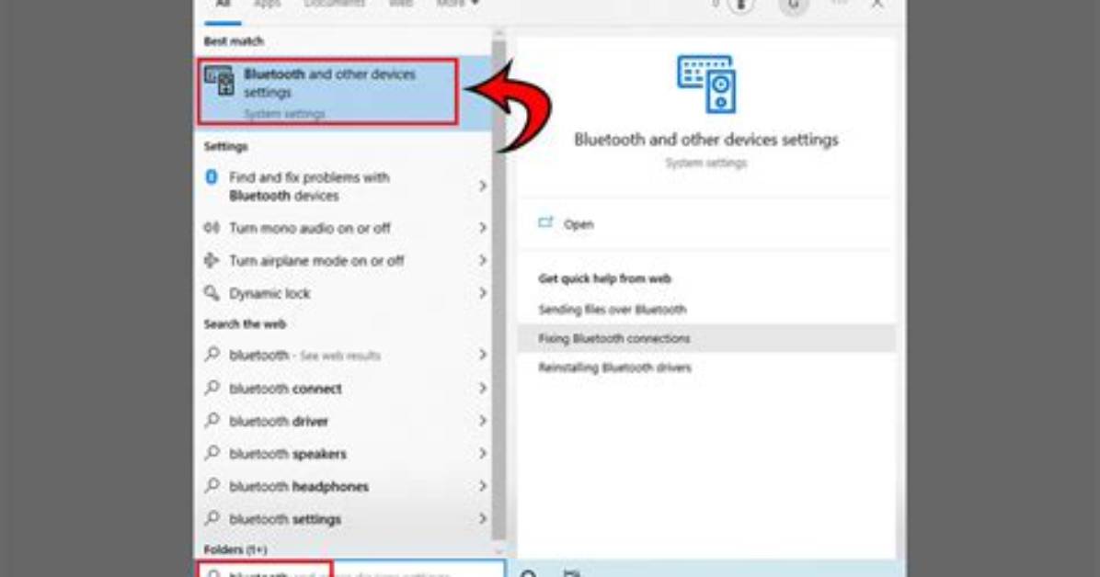Click search icon next to bluetooth connect
1100x577 pixels.
click(212, 387)
